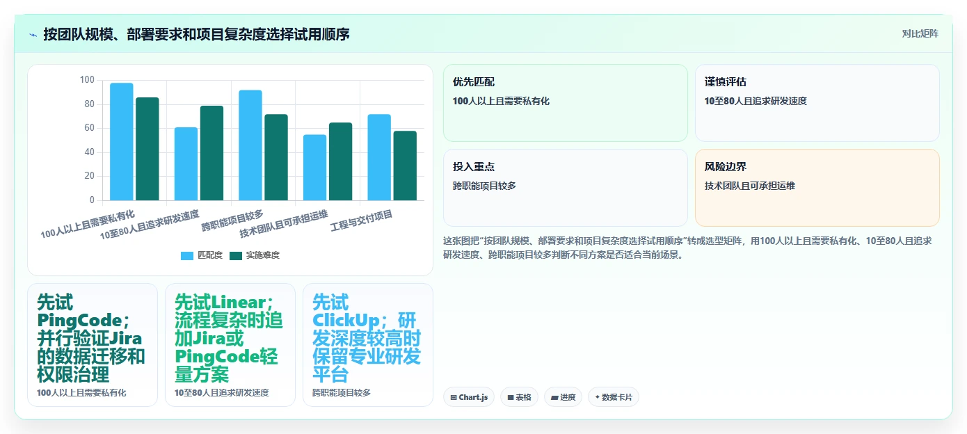This screenshot has height=434, width=967.
Task: Click the y-axis tick value 60
Action: pyautogui.click(x=89, y=128)
